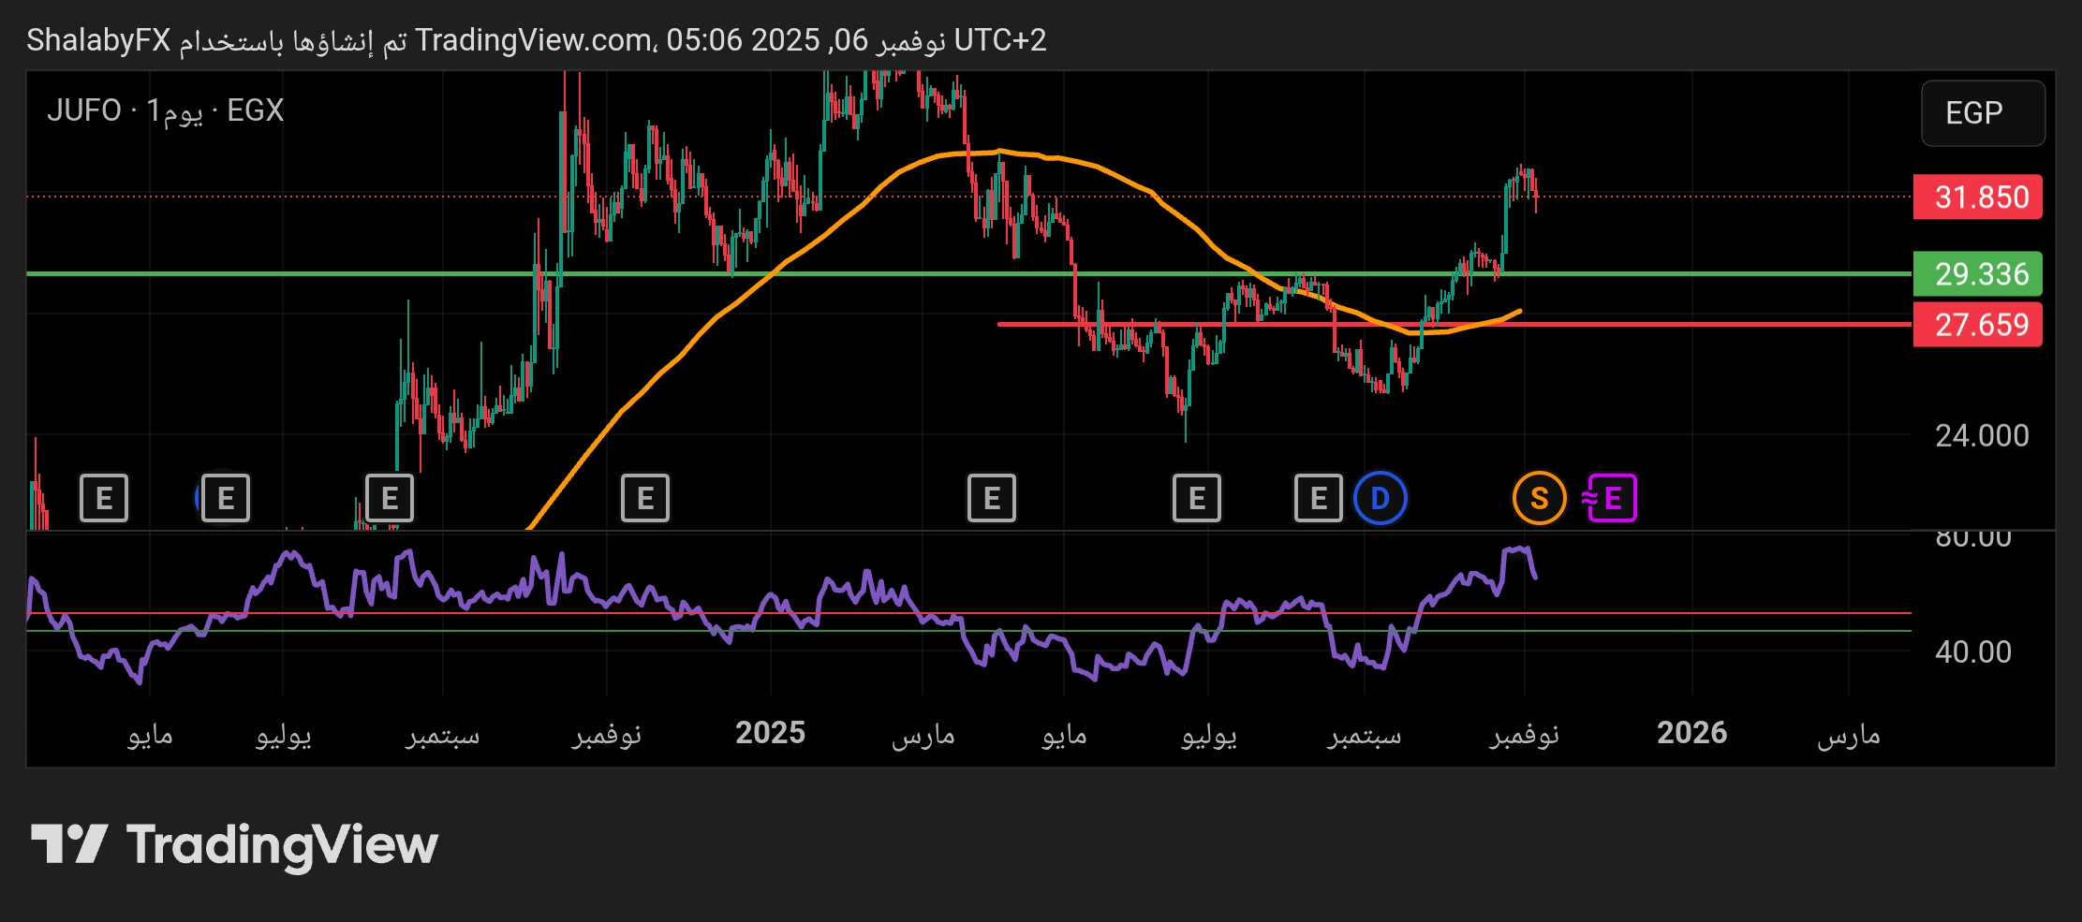Image resolution: width=2082 pixels, height=922 pixels.
Task: Click the blue D dividend marker
Action: click(x=1380, y=498)
